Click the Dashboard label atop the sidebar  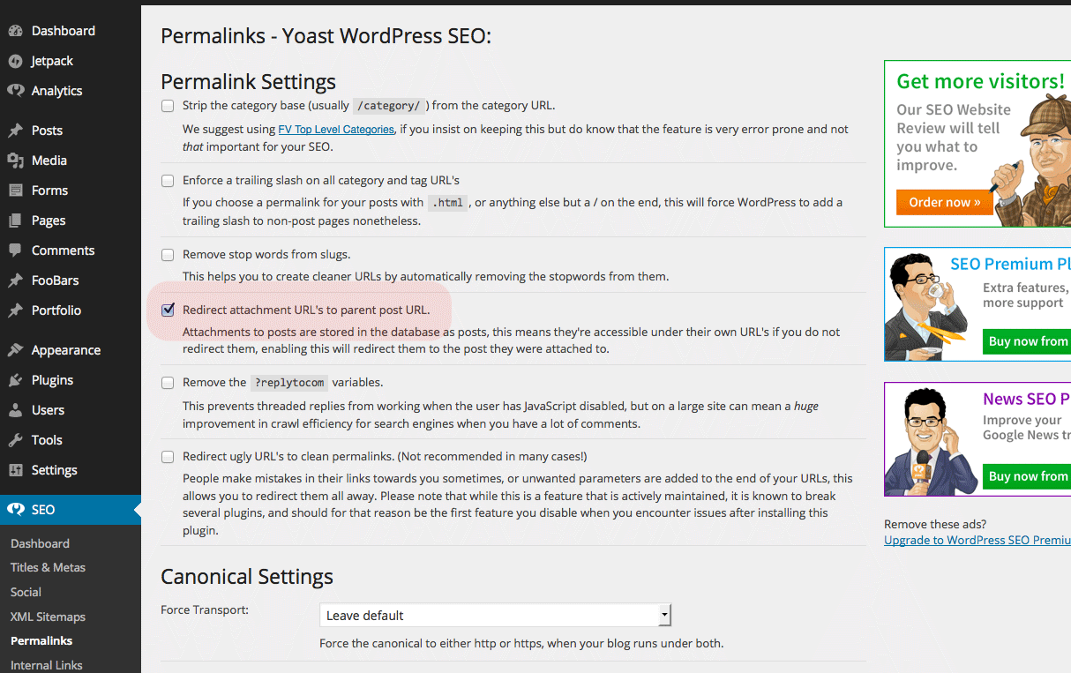(64, 31)
